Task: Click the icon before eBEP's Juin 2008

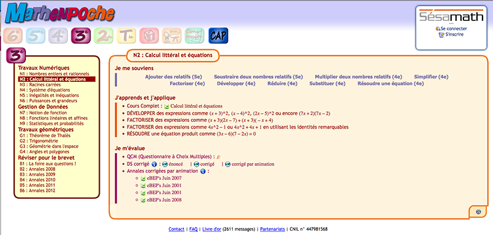Action: click(x=143, y=200)
